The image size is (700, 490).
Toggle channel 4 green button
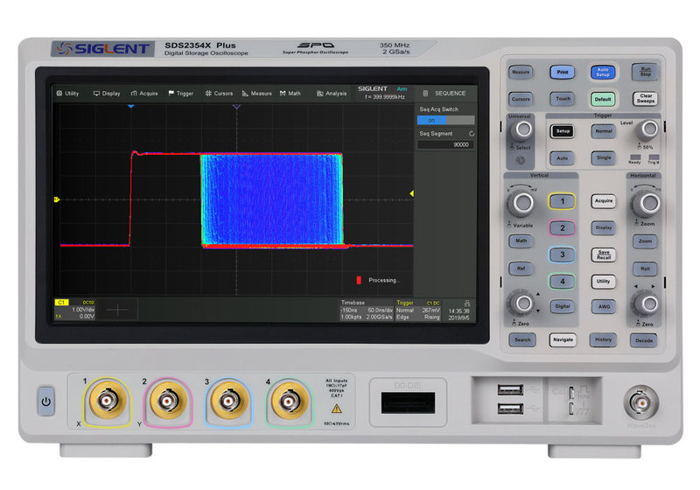click(x=562, y=282)
